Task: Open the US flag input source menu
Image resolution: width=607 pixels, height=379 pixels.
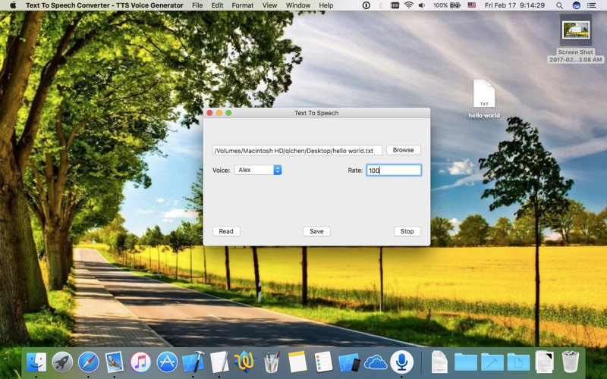Action: (x=472, y=5)
